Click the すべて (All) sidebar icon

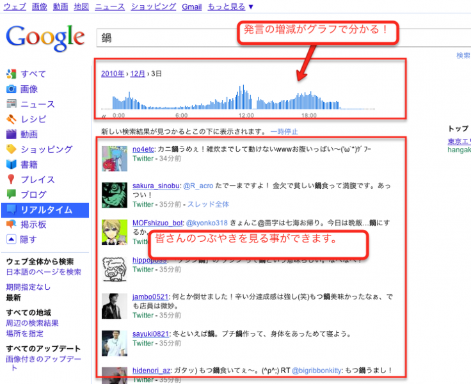11,74
